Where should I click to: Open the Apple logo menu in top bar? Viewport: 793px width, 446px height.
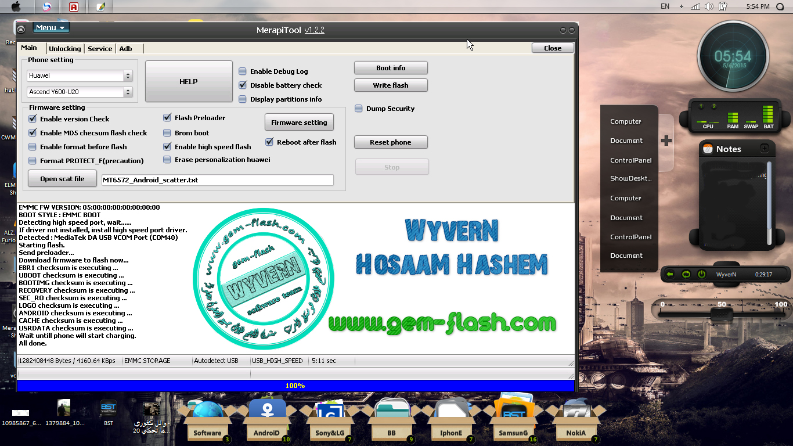[16, 7]
